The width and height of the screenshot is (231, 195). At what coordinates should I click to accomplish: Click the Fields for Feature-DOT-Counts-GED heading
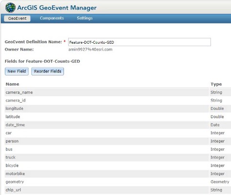click(x=42, y=61)
